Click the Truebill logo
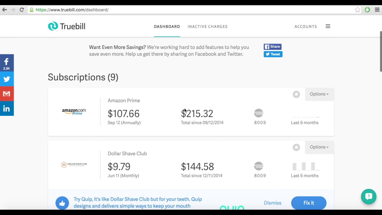 click(67, 26)
